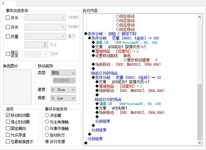Enable the 变量 condition checkbox
This screenshot has width=206, height=150.
coord(8,36)
